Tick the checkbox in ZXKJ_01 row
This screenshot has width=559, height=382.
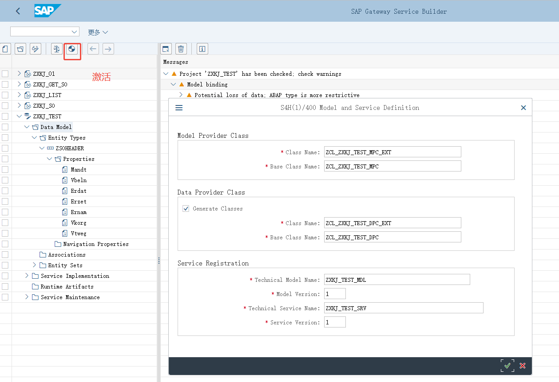coord(5,74)
